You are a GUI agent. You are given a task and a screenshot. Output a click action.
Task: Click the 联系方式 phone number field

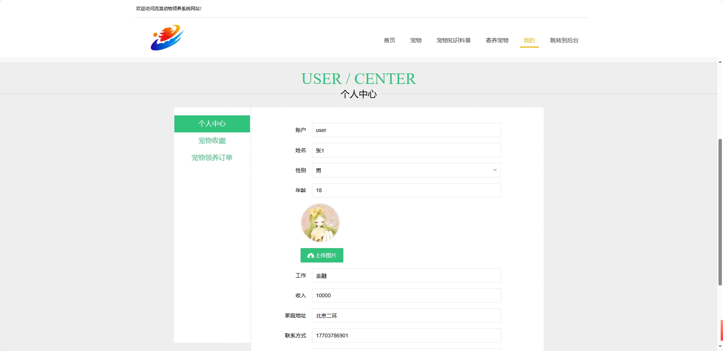[x=406, y=335]
